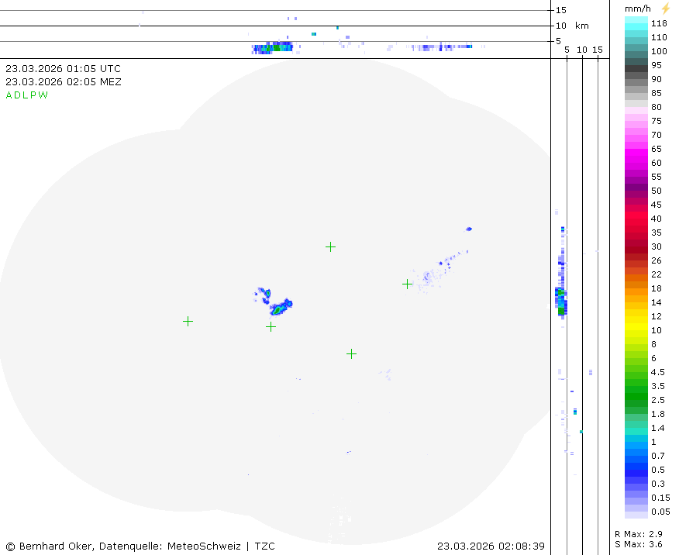The height and width of the screenshot is (555, 679).
Task: Click the largest green-blue precipitation cell on the map
Action: click(280, 307)
